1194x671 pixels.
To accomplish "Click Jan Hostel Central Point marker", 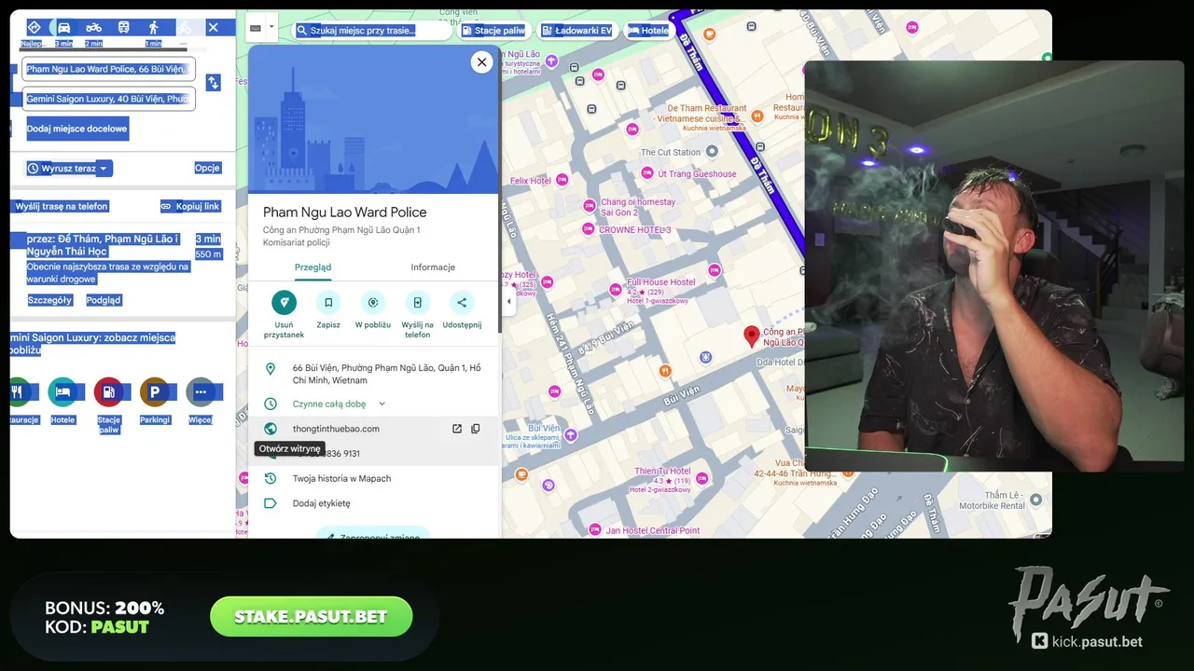I will [x=594, y=531].
